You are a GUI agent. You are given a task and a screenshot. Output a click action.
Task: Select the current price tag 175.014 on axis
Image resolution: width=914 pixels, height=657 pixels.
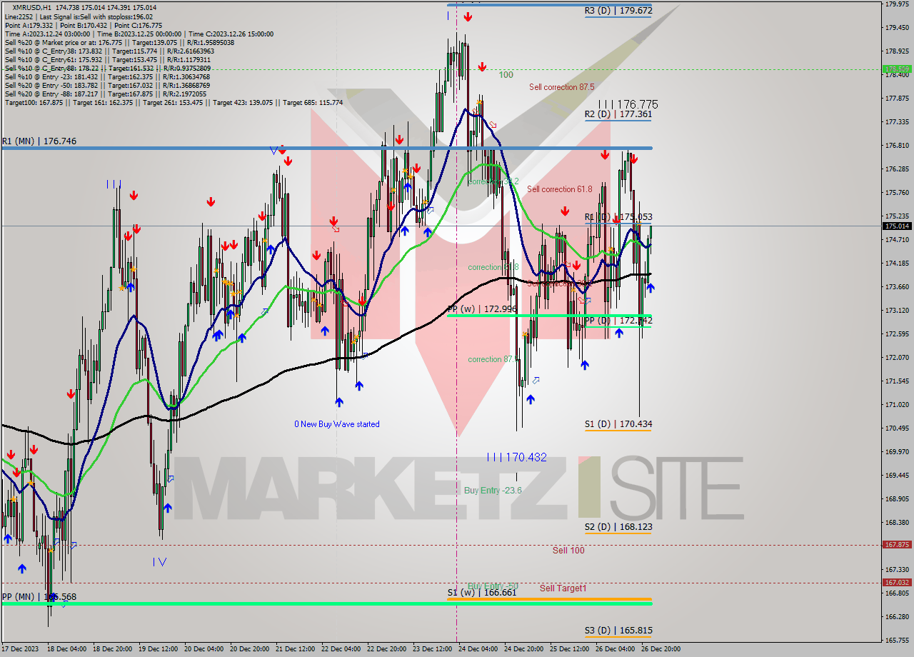click(897, 226)
